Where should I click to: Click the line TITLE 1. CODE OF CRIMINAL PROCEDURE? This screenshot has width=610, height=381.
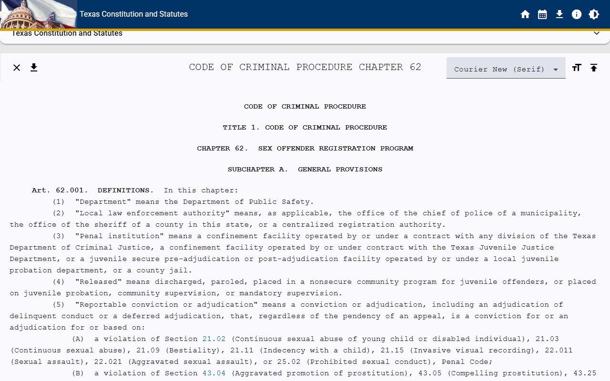(x=305, y=128)
